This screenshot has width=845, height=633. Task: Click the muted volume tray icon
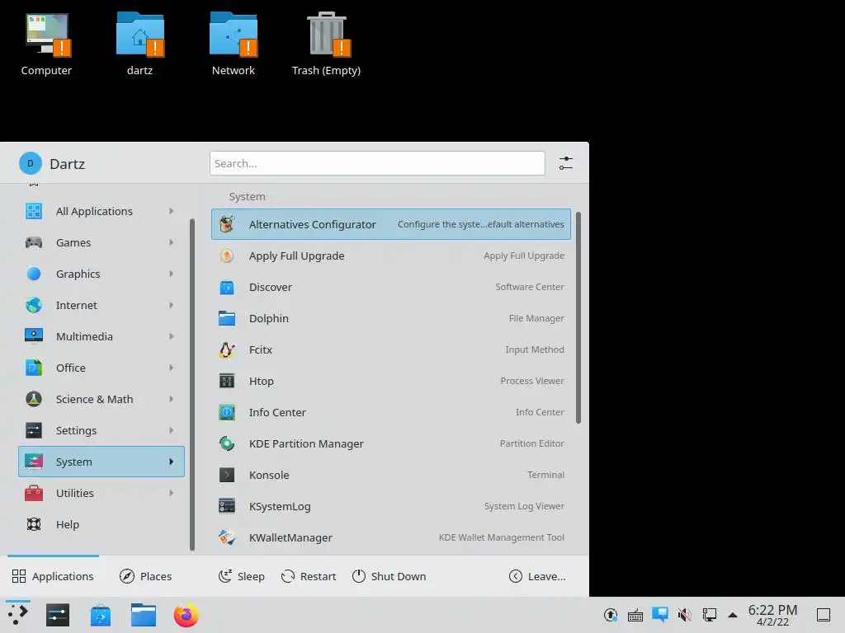pos(684,615)
